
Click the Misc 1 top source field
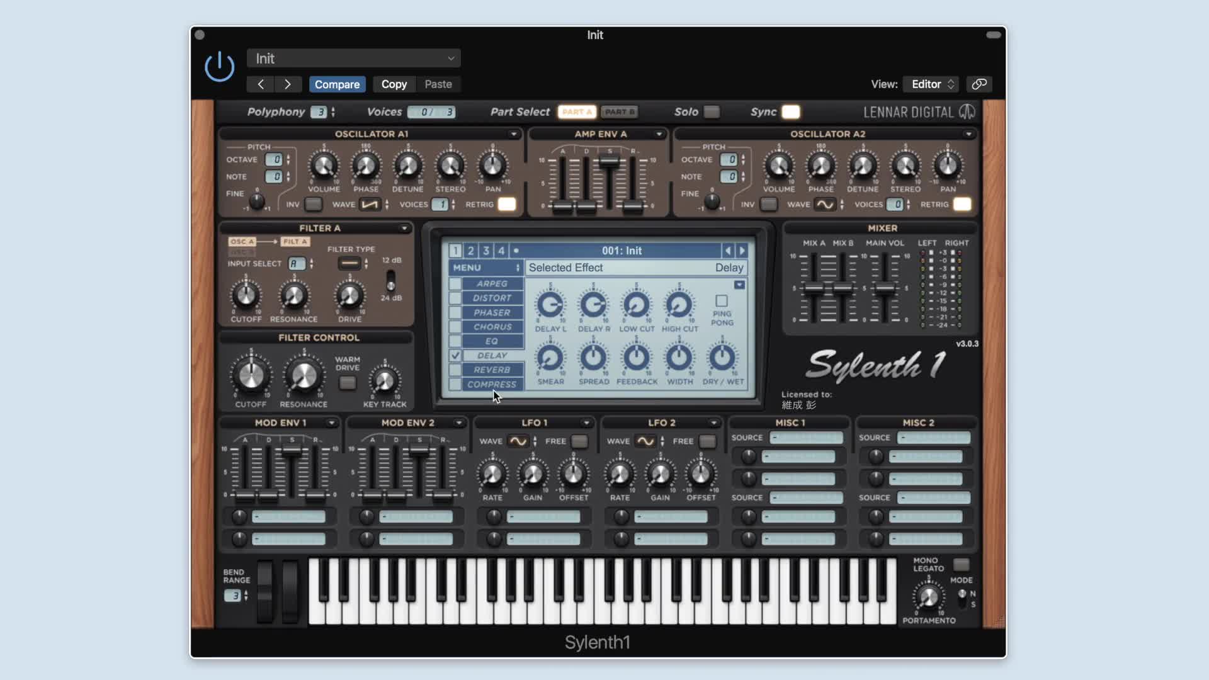tap(807, 438)
